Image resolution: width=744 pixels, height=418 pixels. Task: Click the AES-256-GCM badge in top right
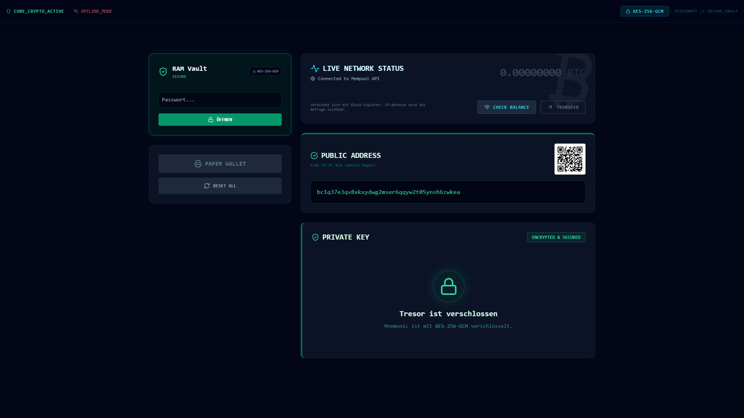[x=644, y=11]
